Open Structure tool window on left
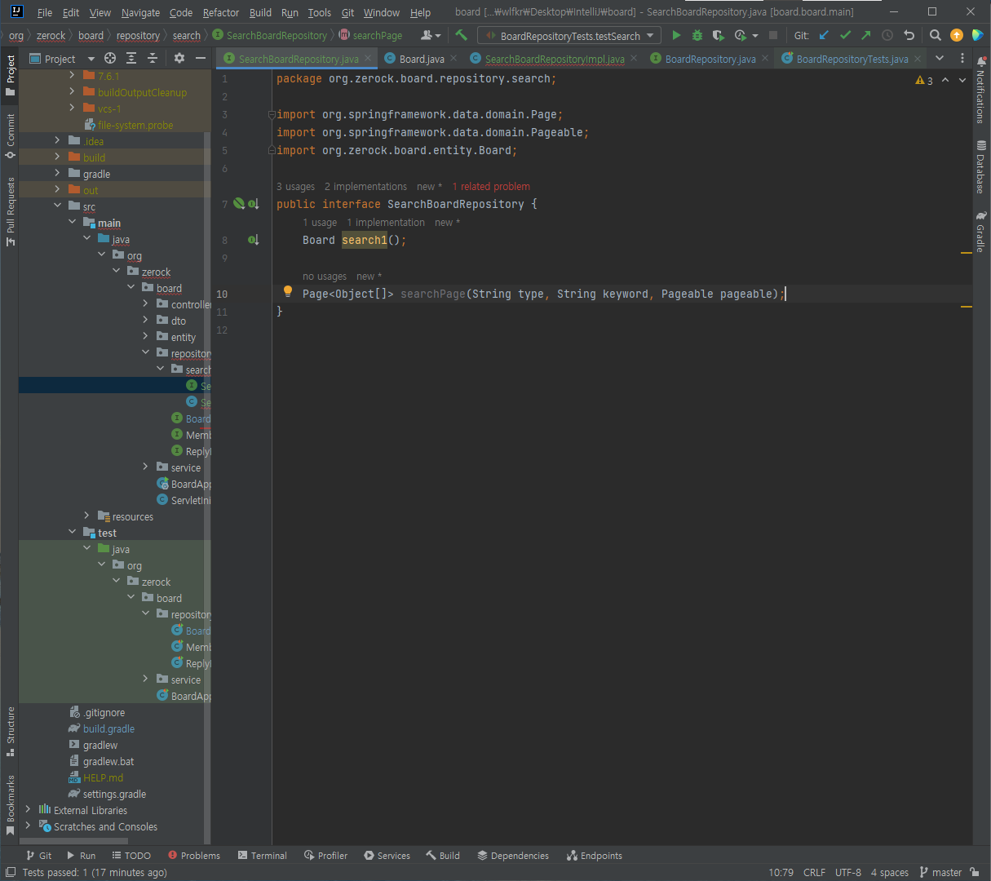This screenshot has height=881, width=991. click(10, 731)
